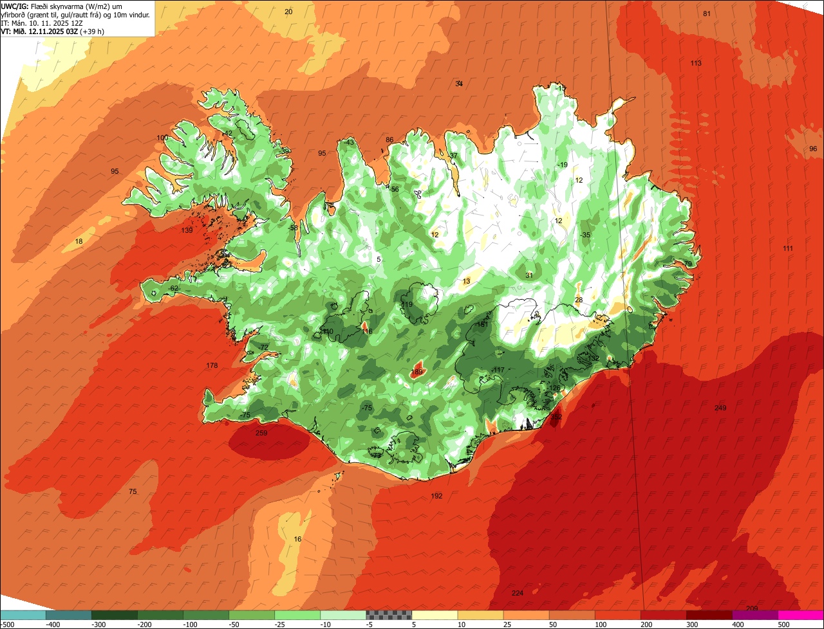Select the map value '31' in the eastern interior
The height and width of the screenshot is (629, 824).
pos(529,275)
